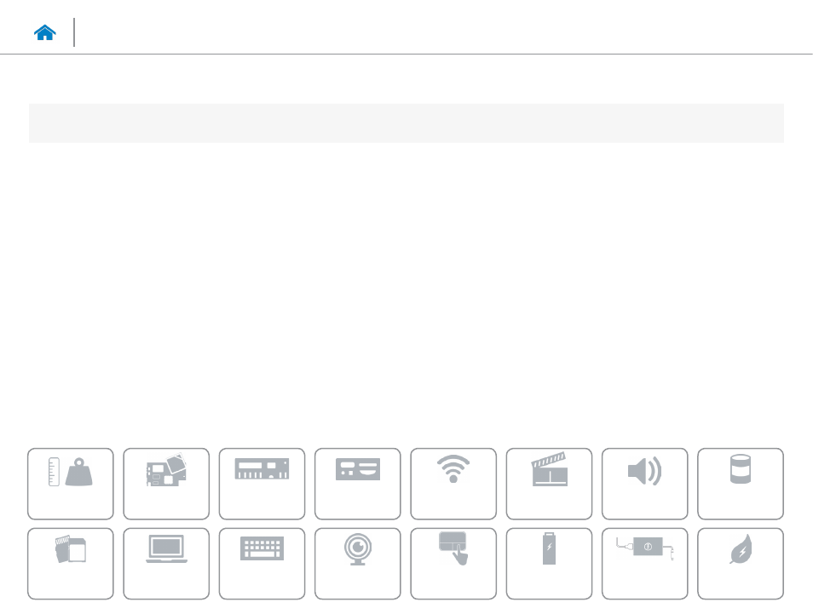The image size is (813, 614).
Task: Select the memory module tile
Action: coord(262,484)
